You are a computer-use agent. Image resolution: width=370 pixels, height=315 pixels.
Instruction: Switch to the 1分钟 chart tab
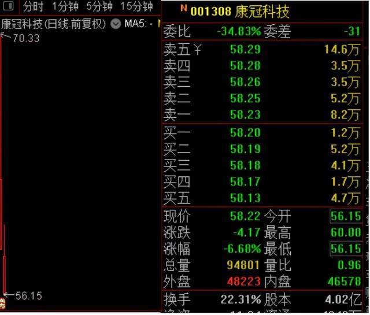click(x=65, y=6)
